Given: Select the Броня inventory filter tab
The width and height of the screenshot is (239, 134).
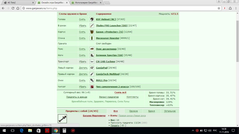Looking at the screenshot, I should point(152,111).
